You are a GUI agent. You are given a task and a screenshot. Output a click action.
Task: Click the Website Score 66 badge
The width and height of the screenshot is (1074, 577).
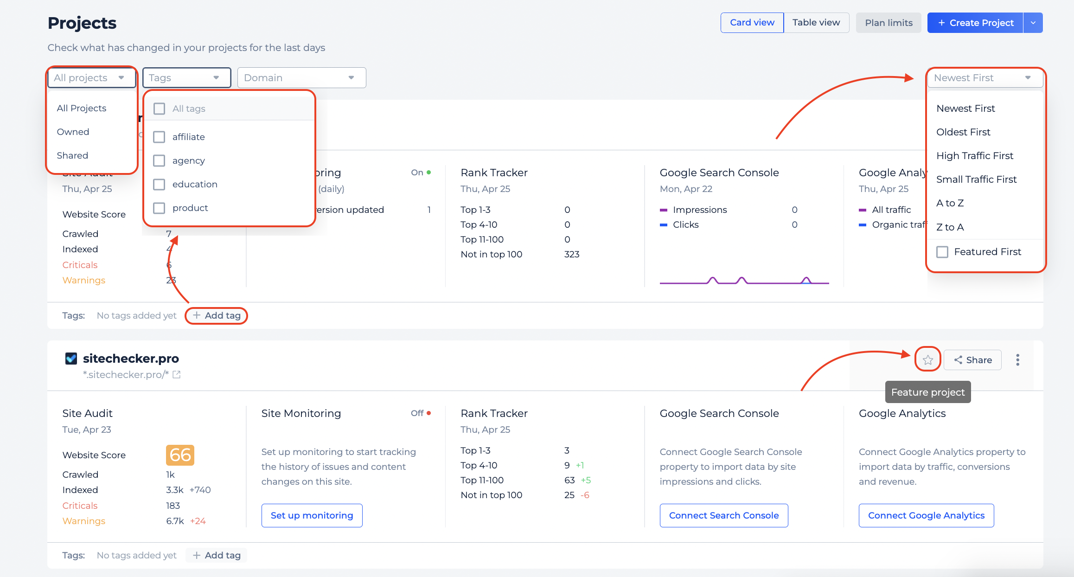pyautogui.click(x=180, y=455)
